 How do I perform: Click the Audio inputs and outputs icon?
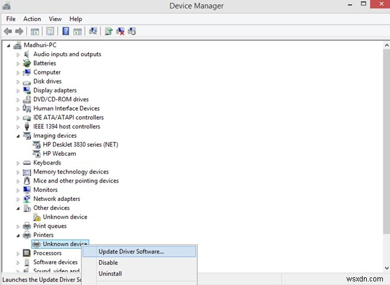(x=27, y=54)
